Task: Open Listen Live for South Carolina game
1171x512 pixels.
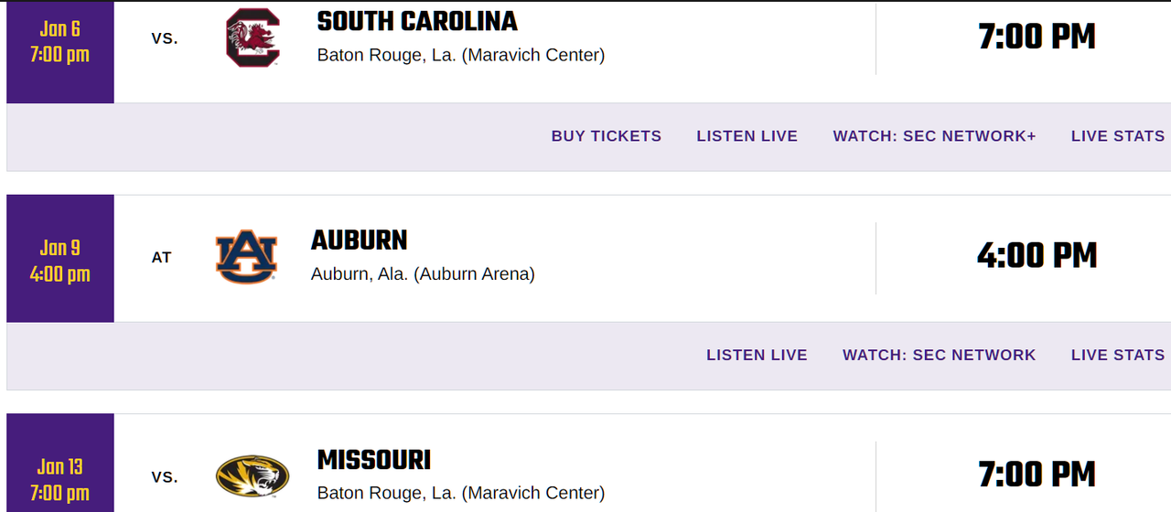Action: tap(747, 136)
